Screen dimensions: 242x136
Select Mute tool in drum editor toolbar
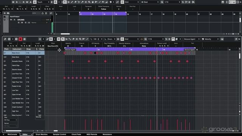pyautogui.click(x=77, y=39)
